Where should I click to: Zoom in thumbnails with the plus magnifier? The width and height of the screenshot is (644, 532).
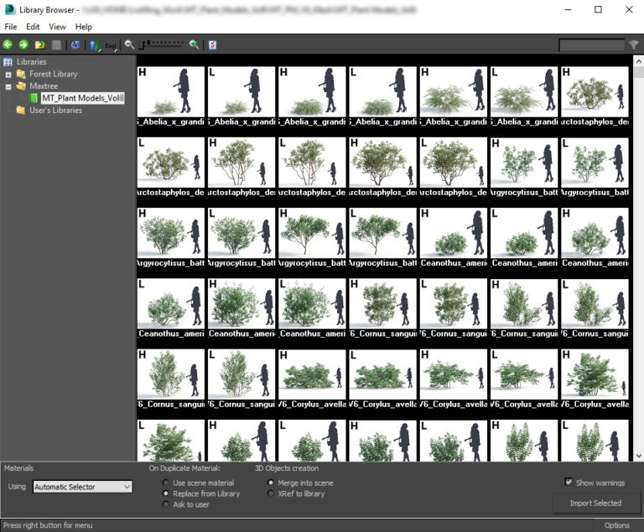pyautogui.click(x=195, y=44)
